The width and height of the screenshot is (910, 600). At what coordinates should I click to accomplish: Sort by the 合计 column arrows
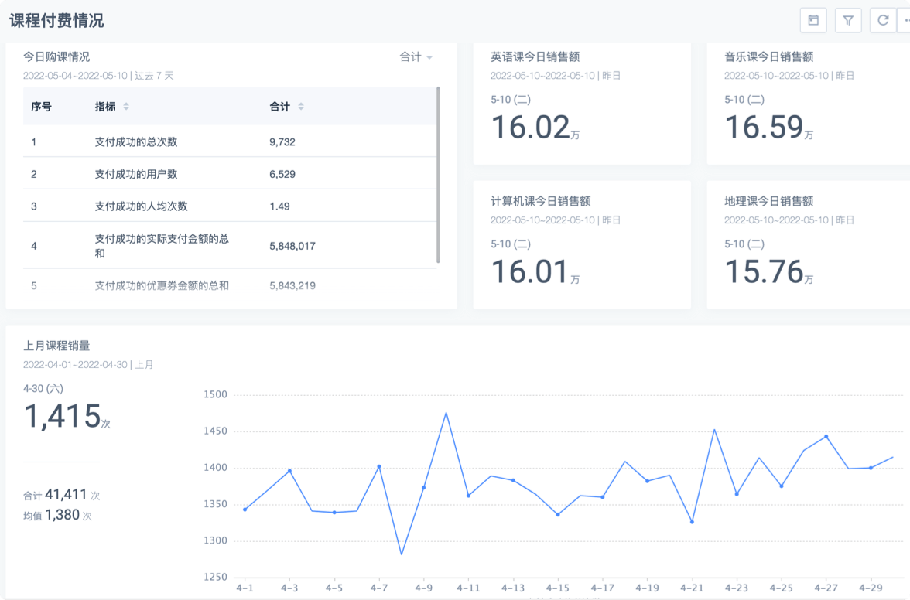[300, 107]
